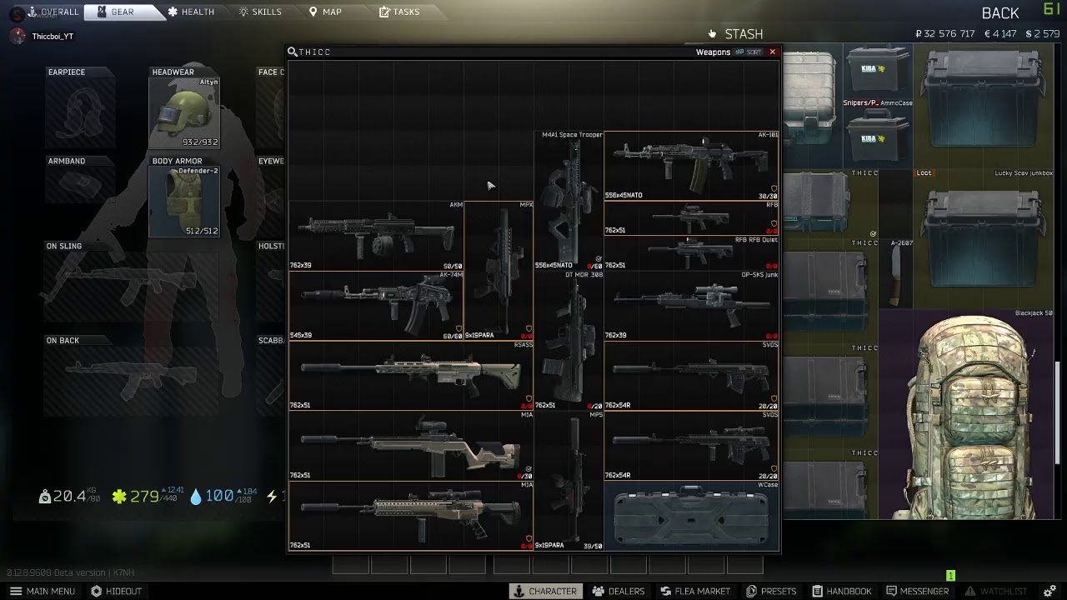Click the On Back weapon slot
The height and width of the screenshot is (600, 1067).
pyautogui.click(x=133, y=381)
